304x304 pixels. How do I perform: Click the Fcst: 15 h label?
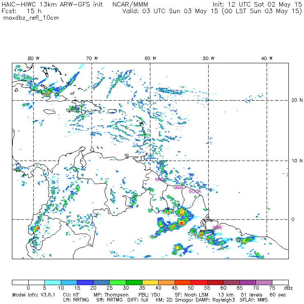[21, 11]
